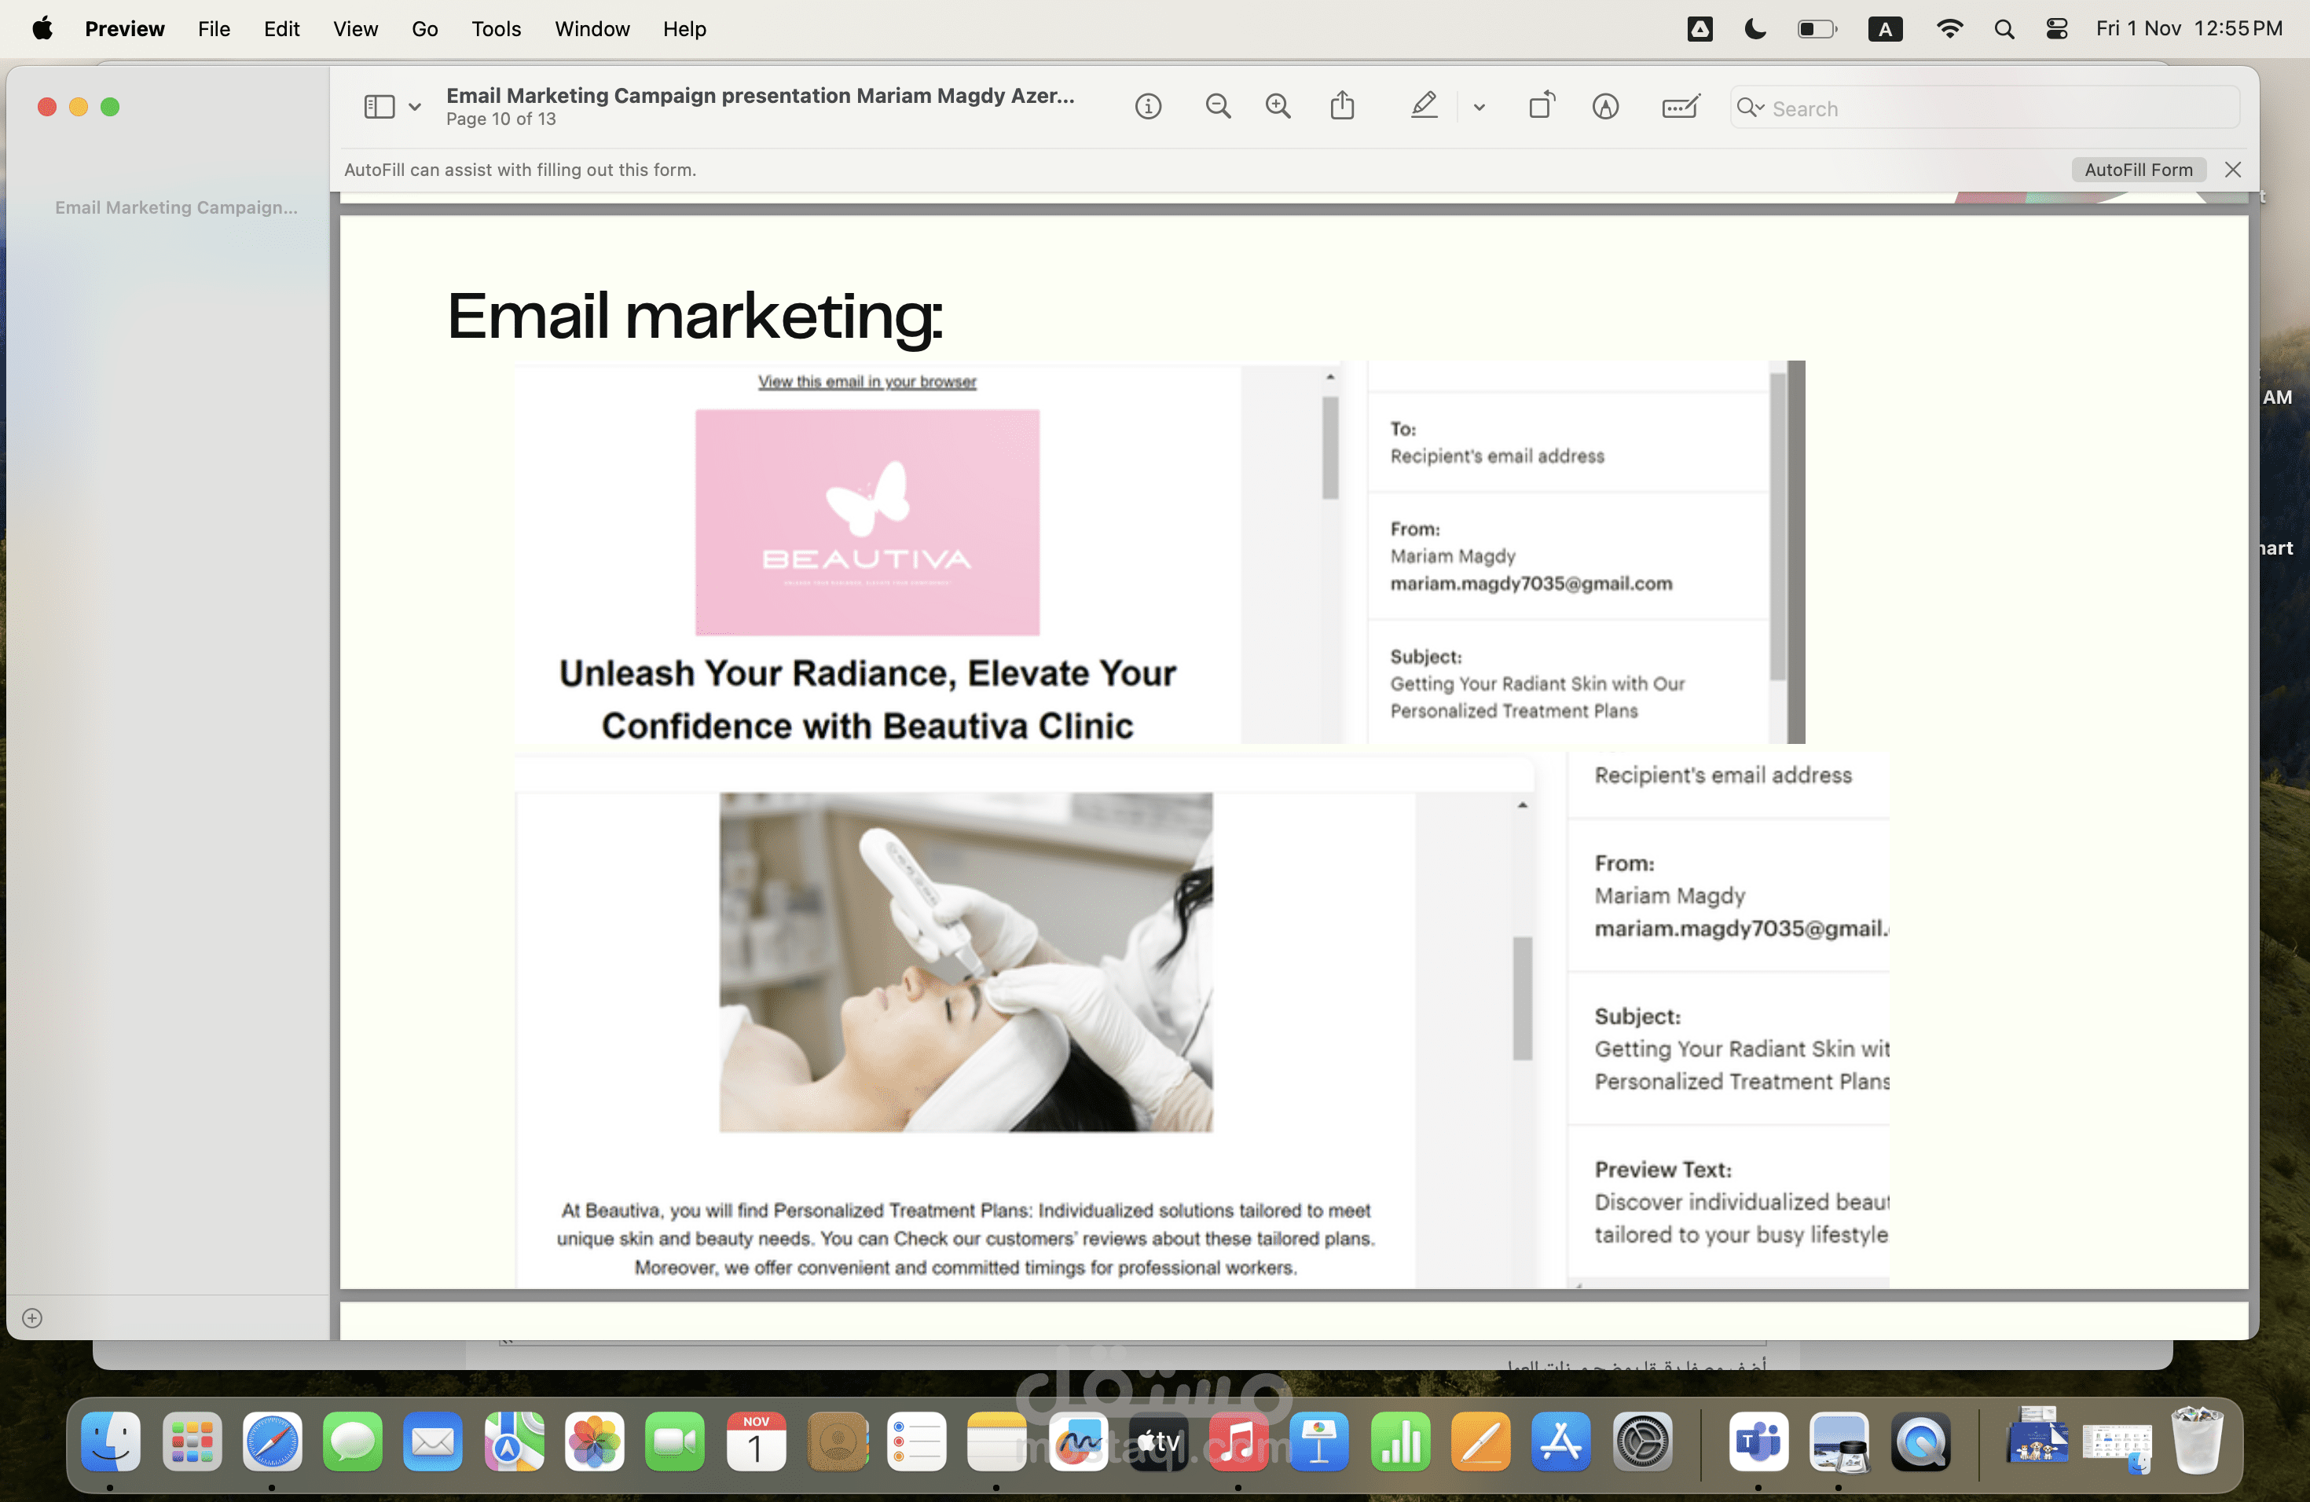
Task: Click the input source A icon
Action: 1885,28
